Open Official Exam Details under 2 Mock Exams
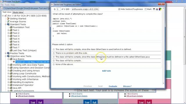Viewport: 186px width, 104px height. point(134,96)
